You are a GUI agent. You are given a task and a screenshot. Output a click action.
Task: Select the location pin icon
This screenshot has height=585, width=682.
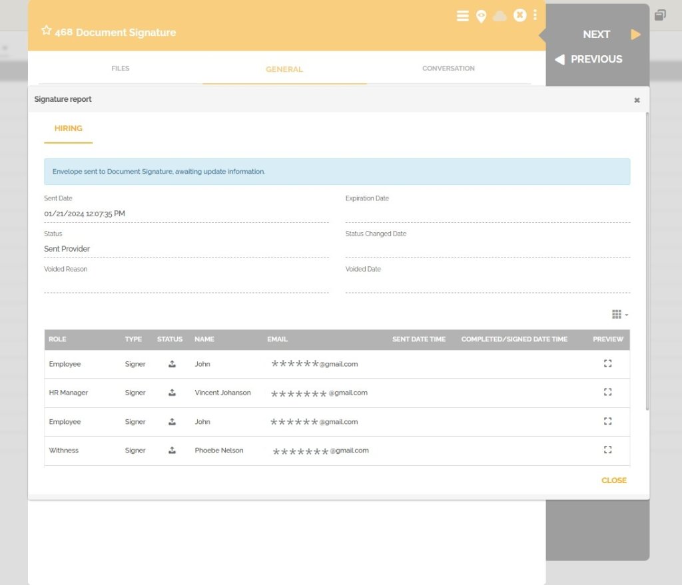482,15
